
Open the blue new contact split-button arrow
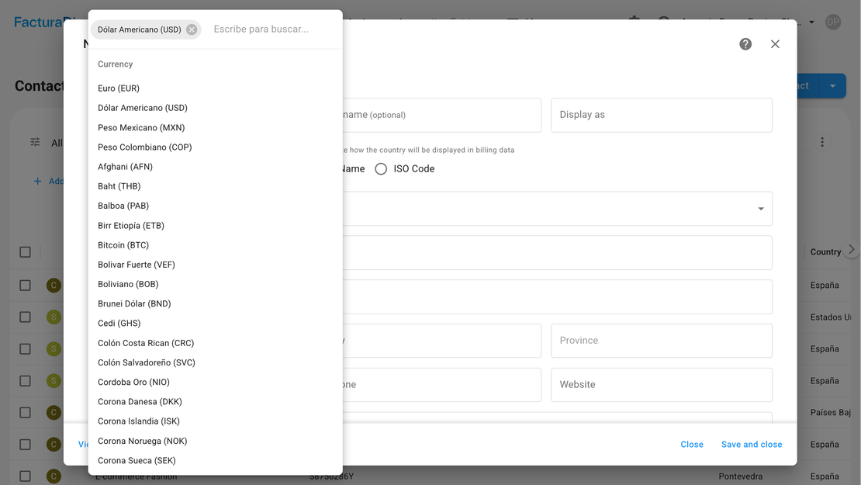(832, 85)
